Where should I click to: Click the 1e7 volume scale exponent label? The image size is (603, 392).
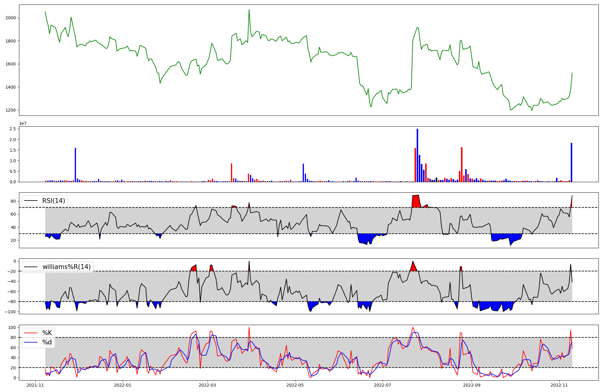click(x=23, y=124)
